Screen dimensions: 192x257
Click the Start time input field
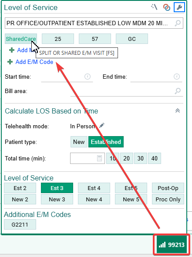tap(67, 77)
